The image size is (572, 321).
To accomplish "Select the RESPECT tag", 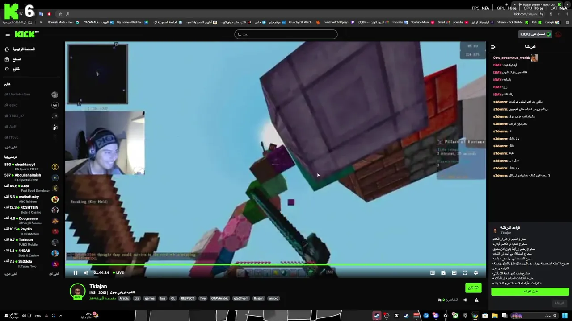I will [x=188, y=298].
